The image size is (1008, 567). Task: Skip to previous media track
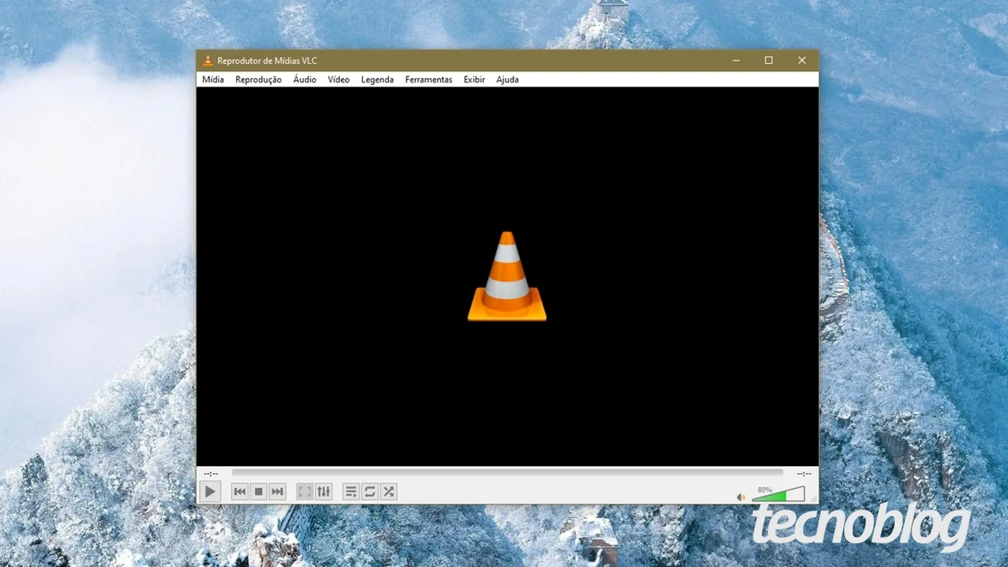click(240, 491)
